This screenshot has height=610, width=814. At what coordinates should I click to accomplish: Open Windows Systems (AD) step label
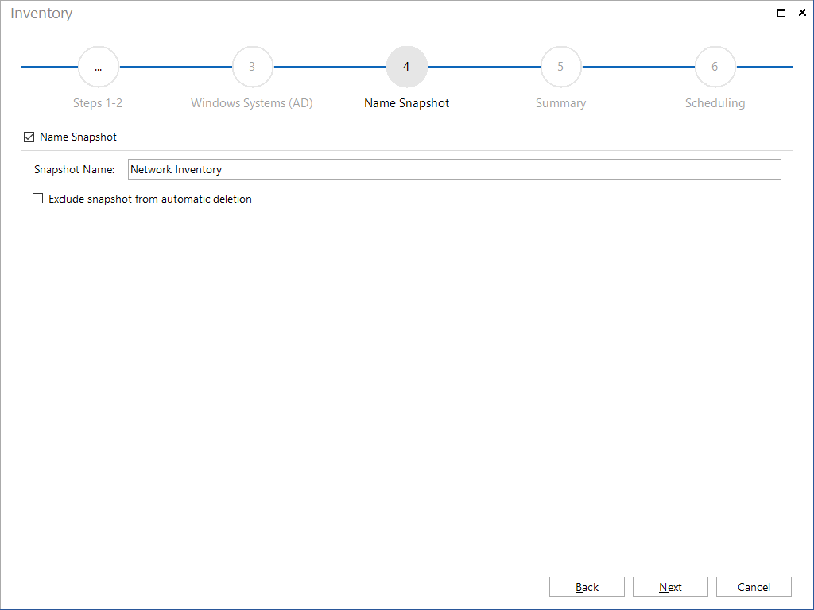click(x=252, y=103)
